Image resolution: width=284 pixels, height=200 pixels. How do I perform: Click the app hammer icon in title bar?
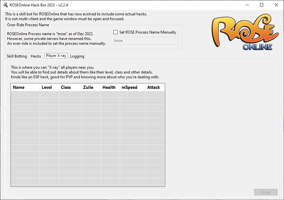[x=5, y=5]
